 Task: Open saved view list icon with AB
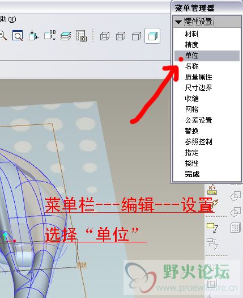click(x=50, y=35)
